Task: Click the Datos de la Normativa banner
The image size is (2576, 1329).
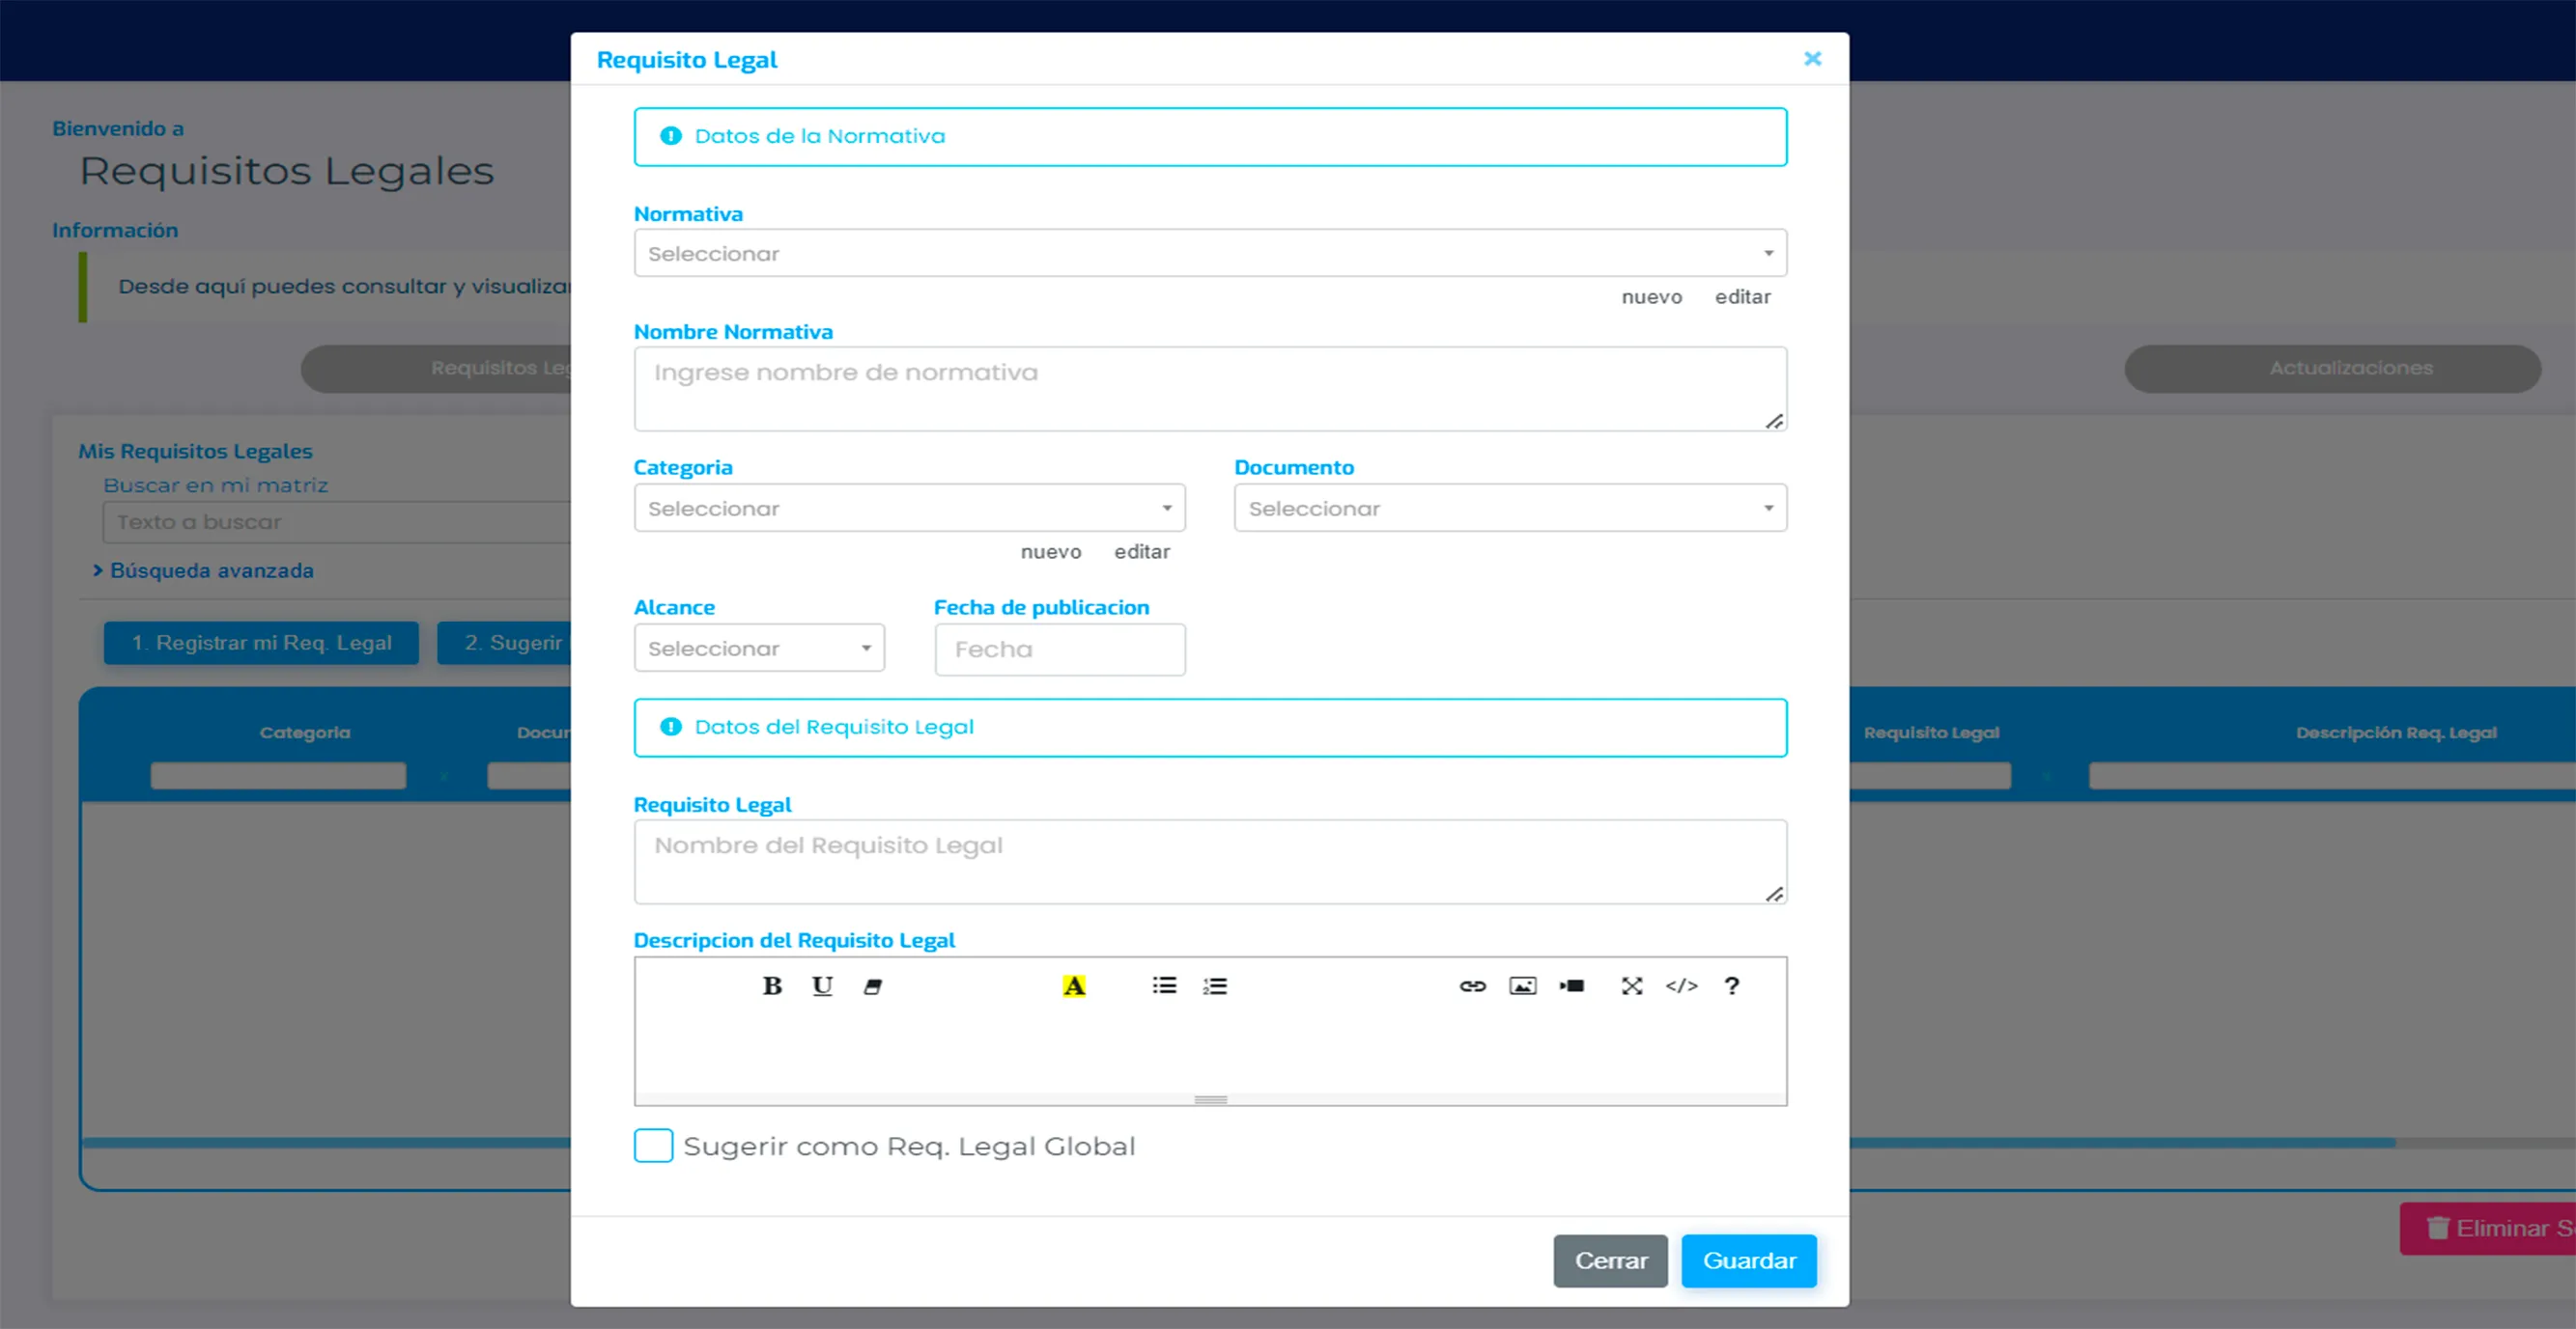Action: (1210, 137)
